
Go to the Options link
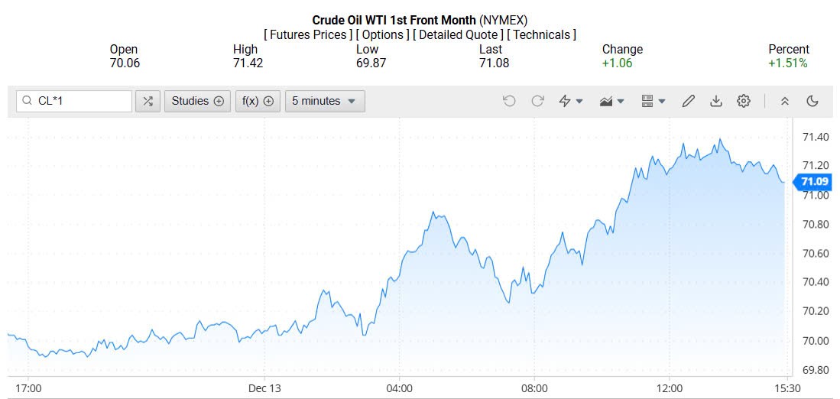pyautogui.click(x=382, y=34)
